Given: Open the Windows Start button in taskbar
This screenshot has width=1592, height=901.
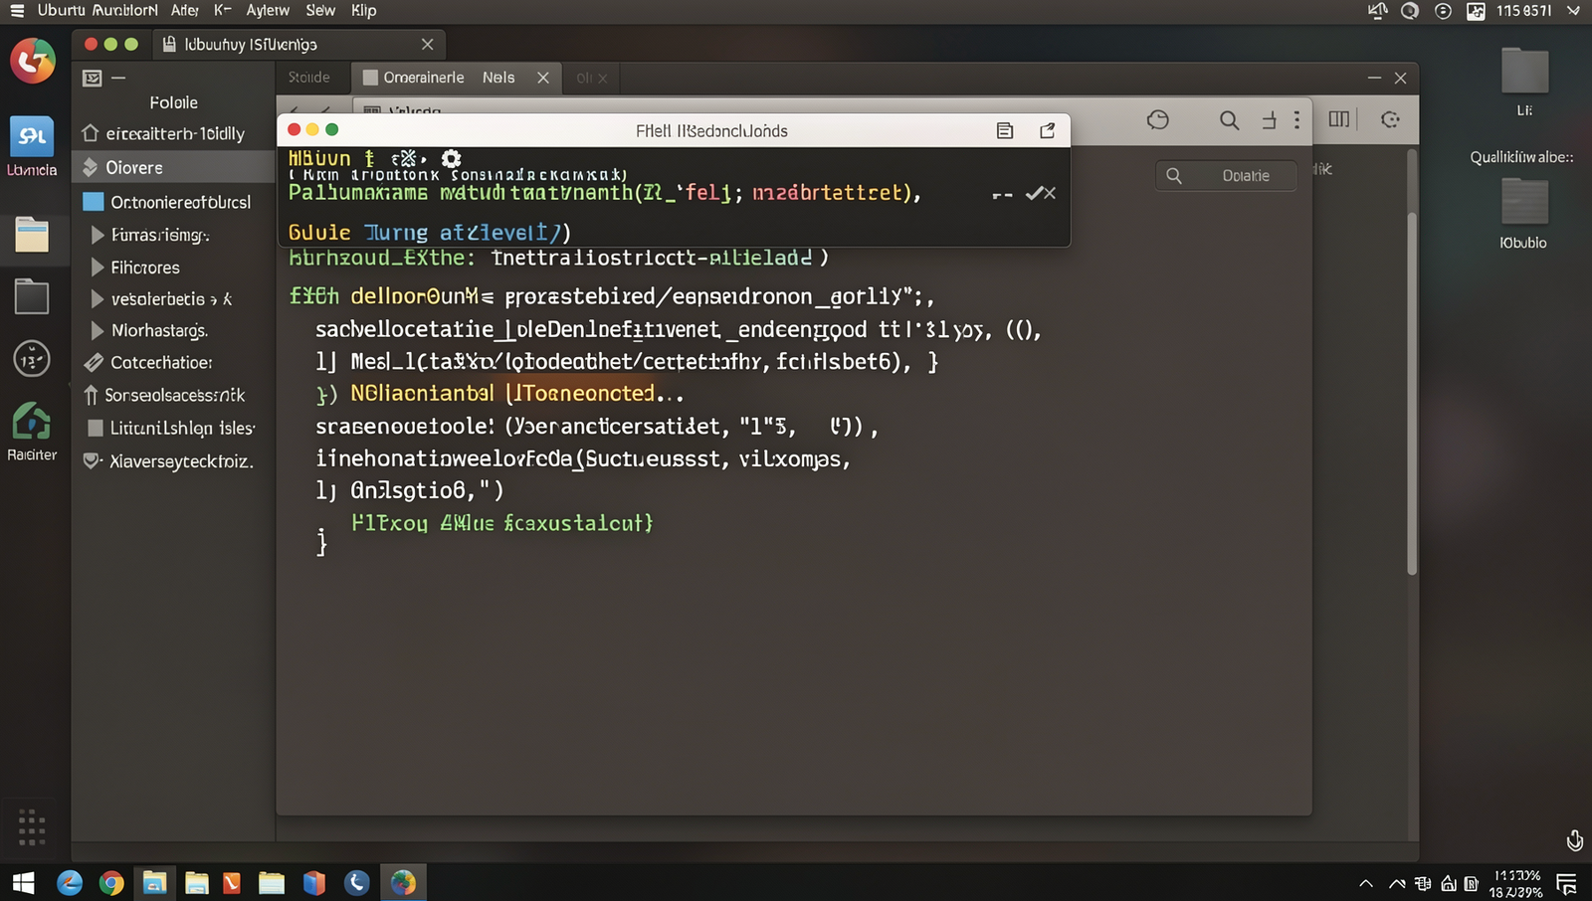Looking at the screenshot, I should (x=23, y=882).
